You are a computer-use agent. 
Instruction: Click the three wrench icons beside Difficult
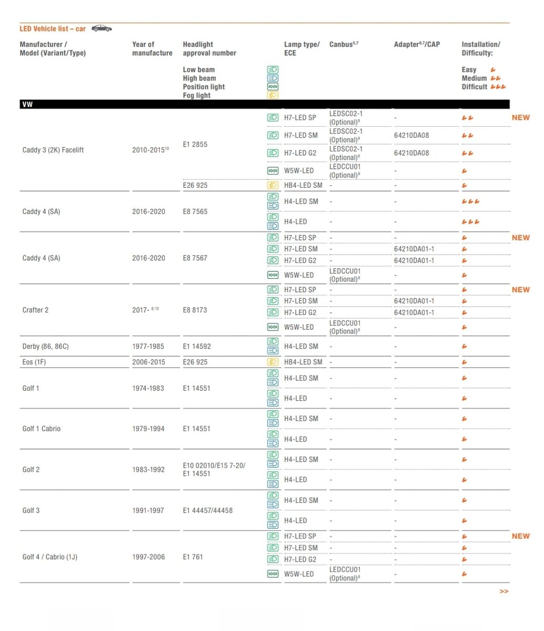[x=498, y=87]
